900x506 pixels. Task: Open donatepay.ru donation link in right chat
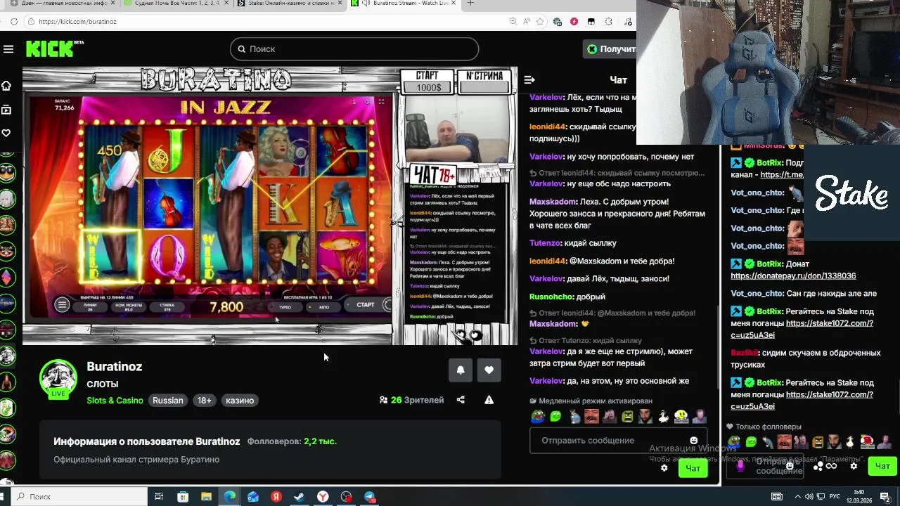click(793, 276)
